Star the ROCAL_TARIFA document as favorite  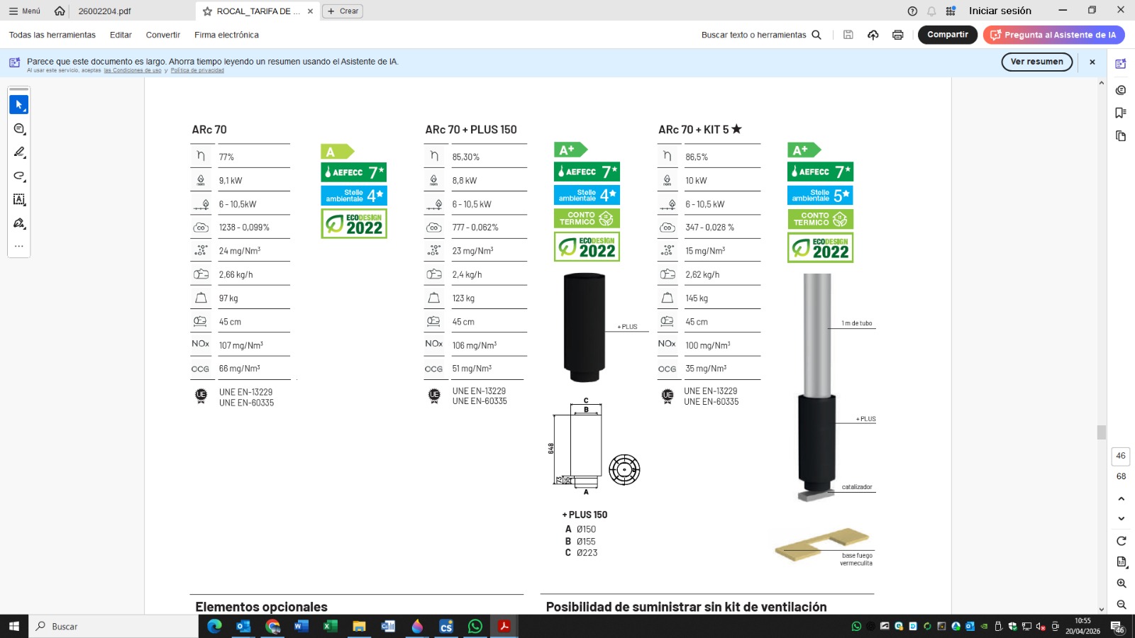point(207,11)
